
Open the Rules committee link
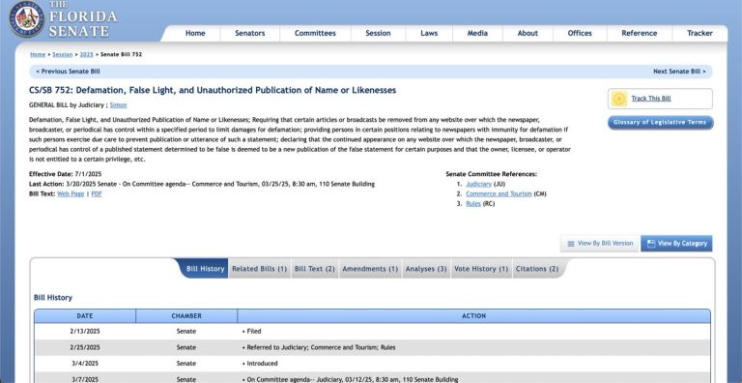click(473, 204)
